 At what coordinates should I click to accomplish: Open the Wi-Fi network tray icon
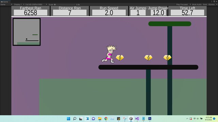[x=194, y=119]
